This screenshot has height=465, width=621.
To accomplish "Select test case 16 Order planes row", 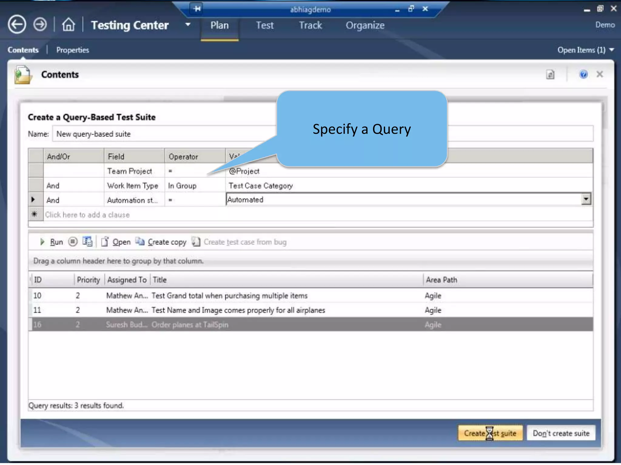I will coord(311,325).
